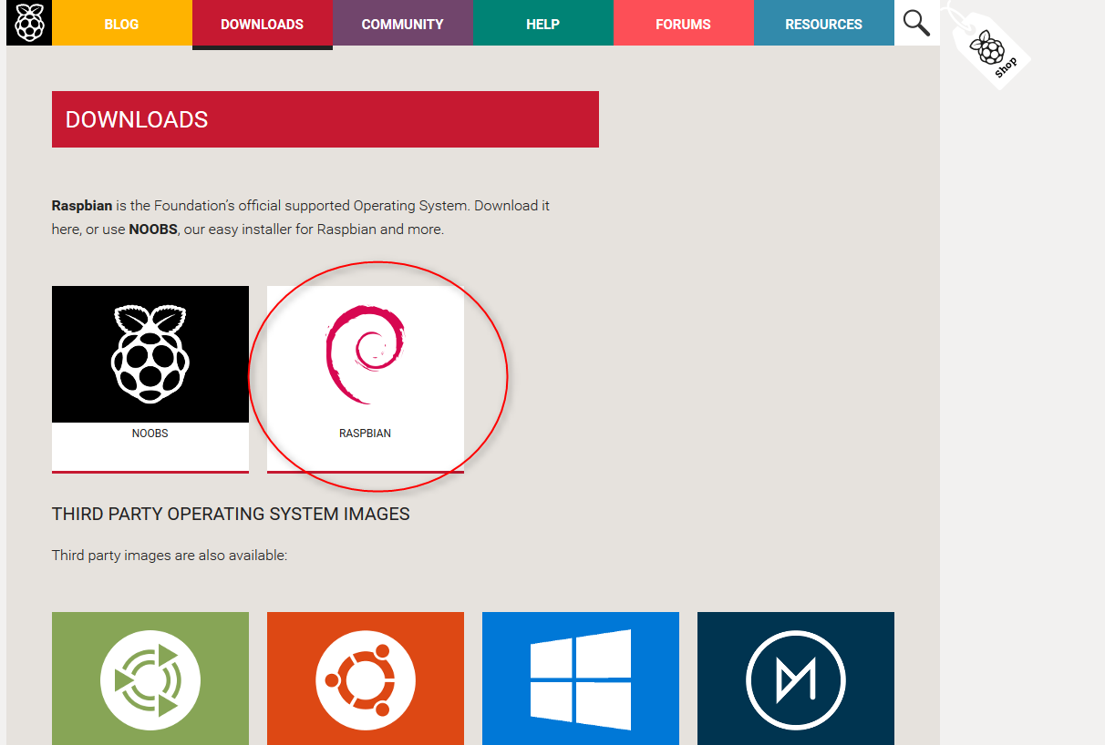Click the bold Raspbian word in description
Viewport: 1105px width, 745px height.
82,206
